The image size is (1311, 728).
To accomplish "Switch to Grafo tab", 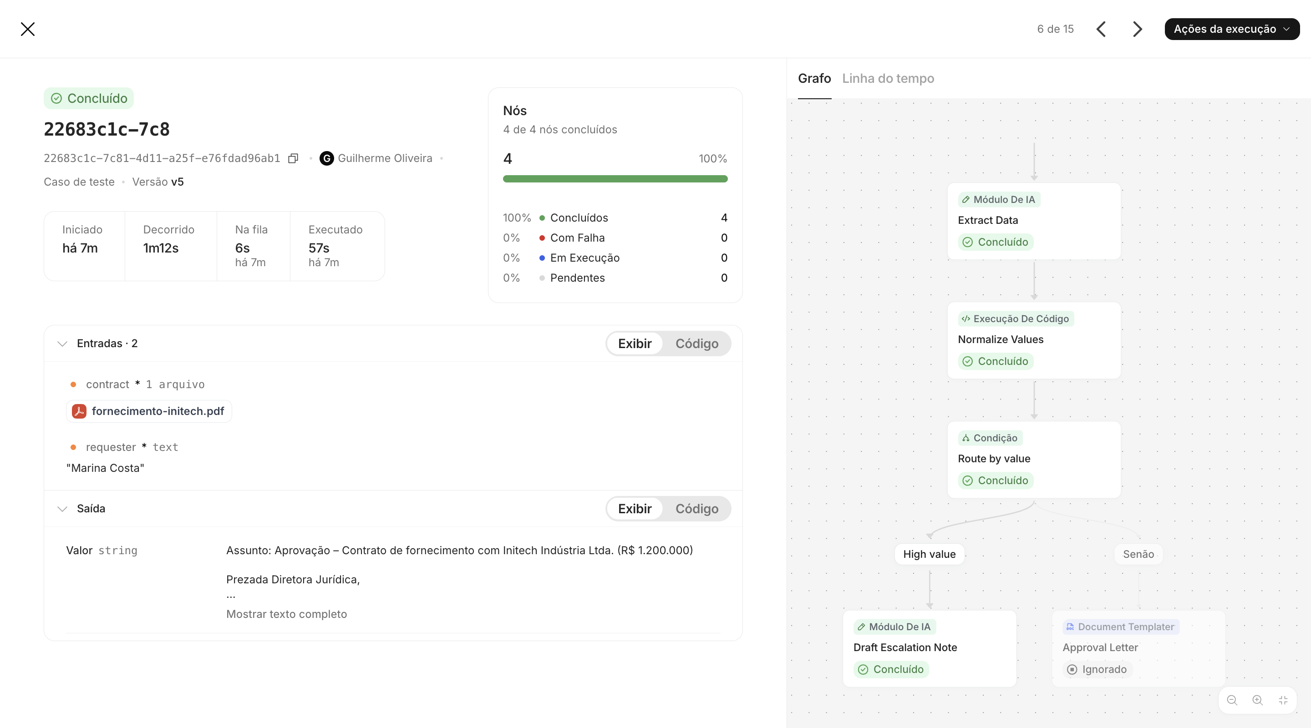I will click(x=814, y=78).
